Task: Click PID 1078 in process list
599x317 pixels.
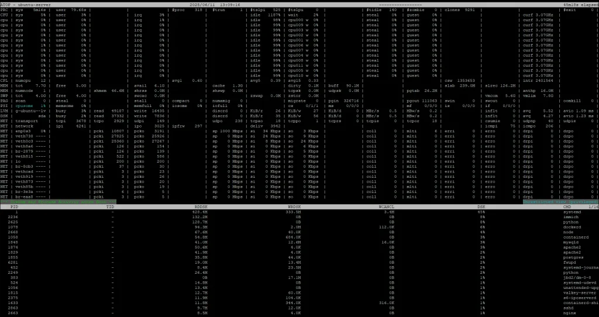Action: click(13, 227)
